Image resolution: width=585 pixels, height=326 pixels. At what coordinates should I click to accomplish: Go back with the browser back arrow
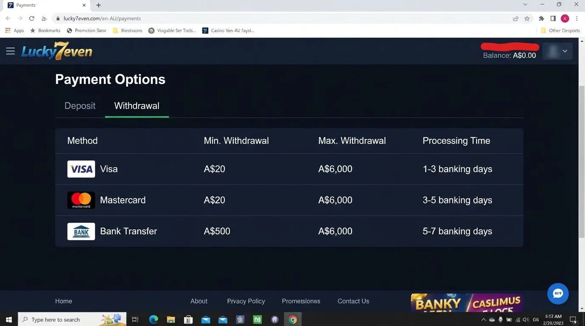8,18
